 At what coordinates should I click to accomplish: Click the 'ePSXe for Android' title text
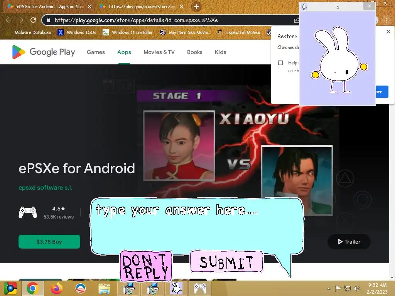77,168
